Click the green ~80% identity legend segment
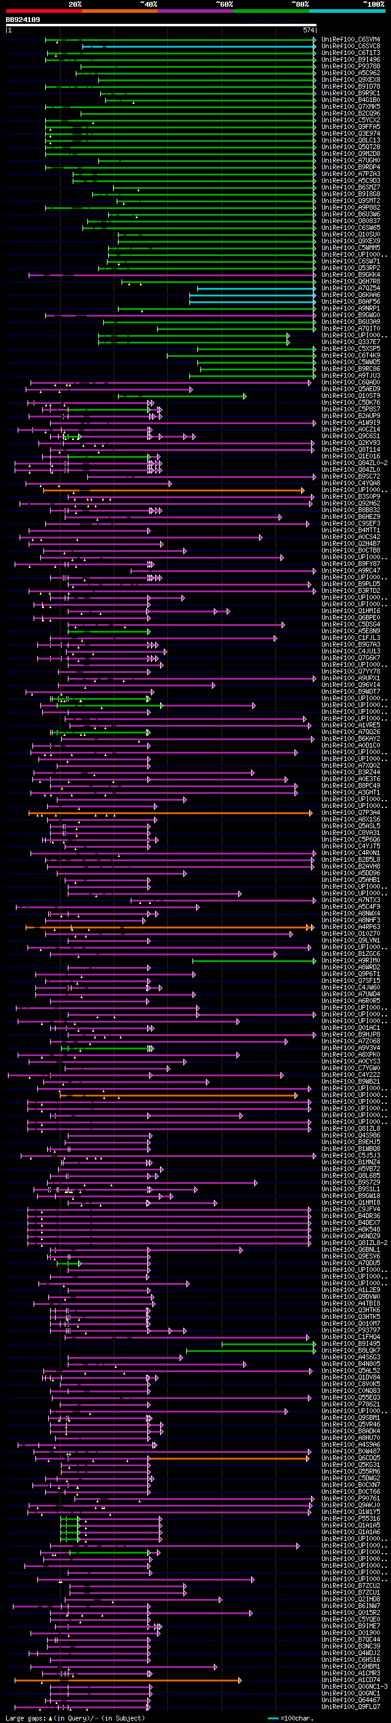The height and width of the screenshot is (1723, 391). [271, 11]
